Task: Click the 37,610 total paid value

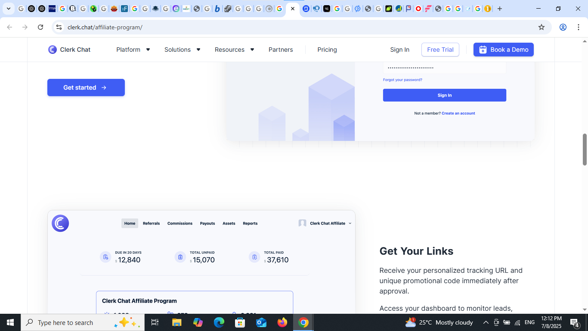Action: pyautogui.click(x=278, y=260)
